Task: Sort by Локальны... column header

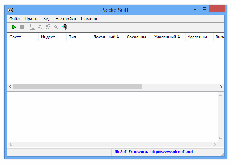Action: pyautogui.click(x=138, y=37)
